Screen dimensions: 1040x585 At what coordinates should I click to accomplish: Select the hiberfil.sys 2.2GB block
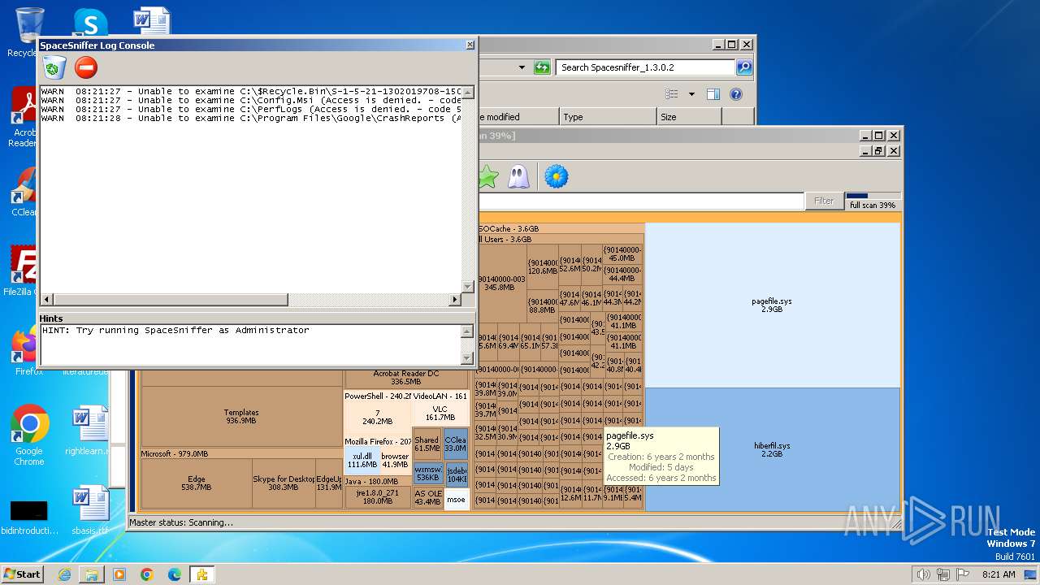point(772,449)
